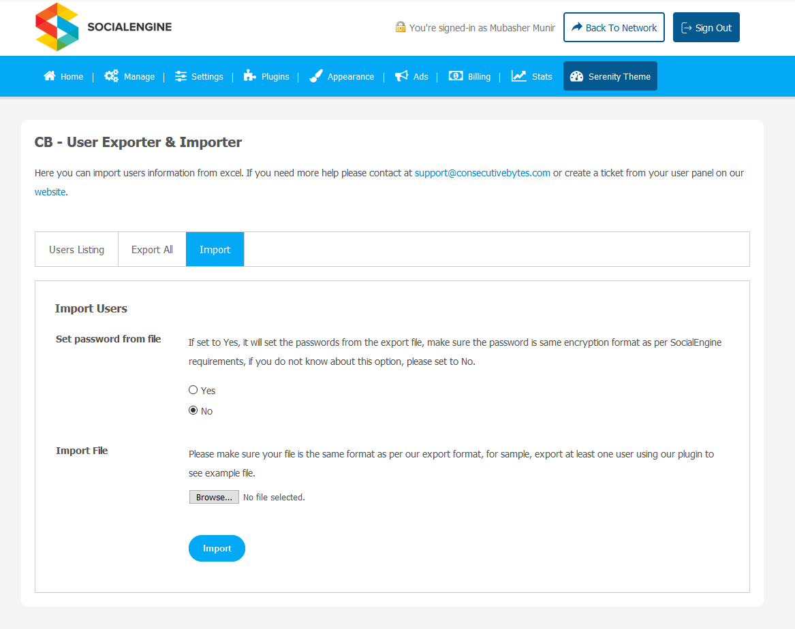The width and height of the screenshot is (795, 629).
Task: Click Browse to choose a file
Action: pyautogui.click(x=214, y=497)
